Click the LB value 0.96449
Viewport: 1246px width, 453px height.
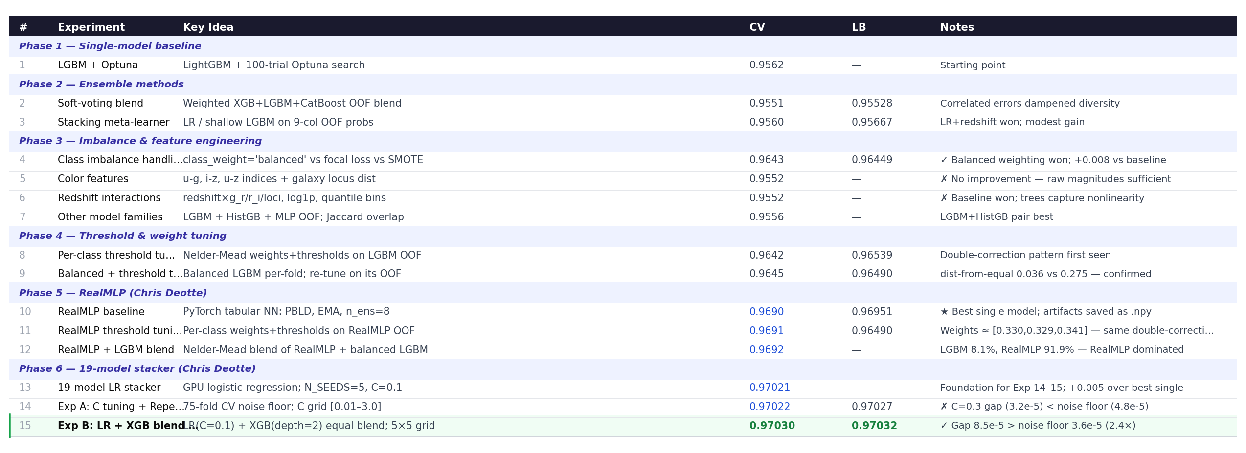coord(872,160)
